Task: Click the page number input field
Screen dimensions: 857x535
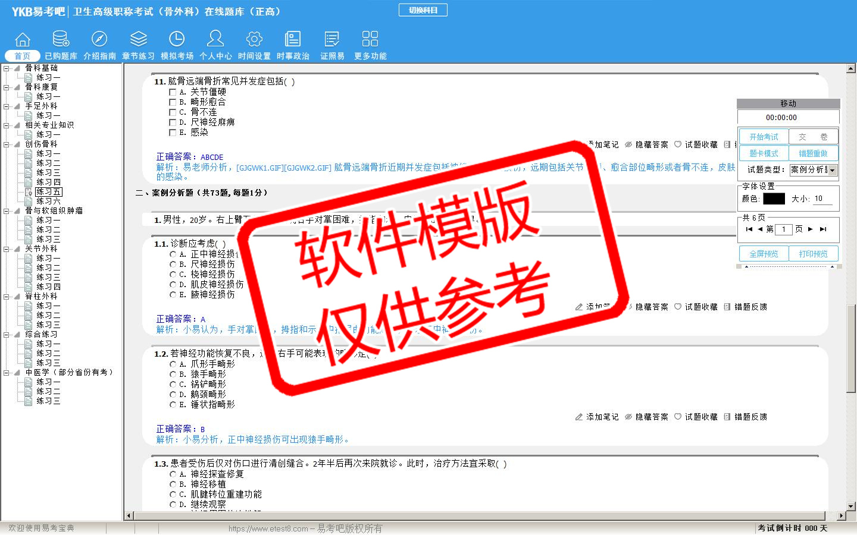Action: point(784,229)
